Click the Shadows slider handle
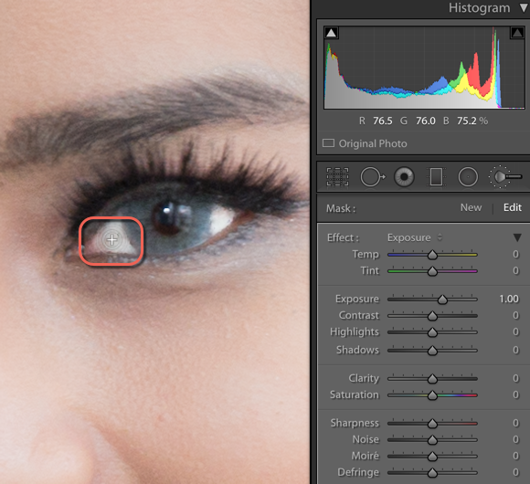This screenshot has width=530, height=484. 432,351
